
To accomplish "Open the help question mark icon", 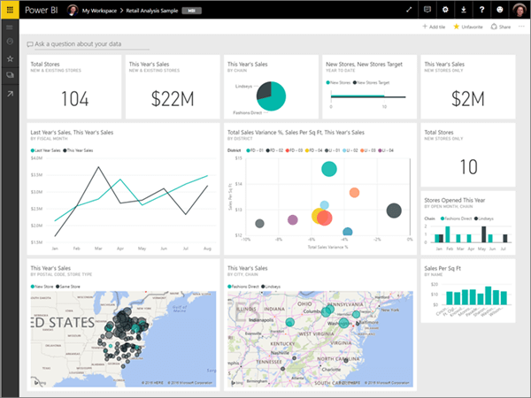I will 481,10.
